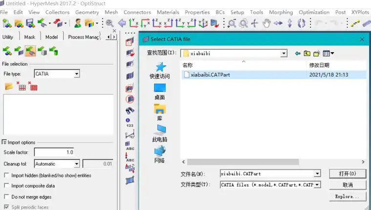Open Quick Access (快速访问) shortcut

pos(160,71)
